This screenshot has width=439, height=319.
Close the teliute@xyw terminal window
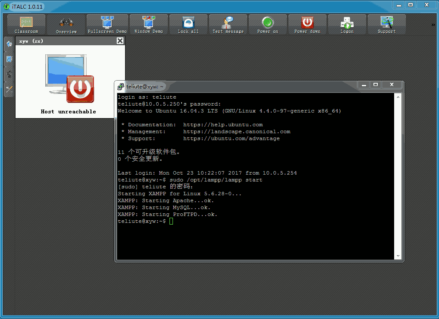[x=392, y=85]
